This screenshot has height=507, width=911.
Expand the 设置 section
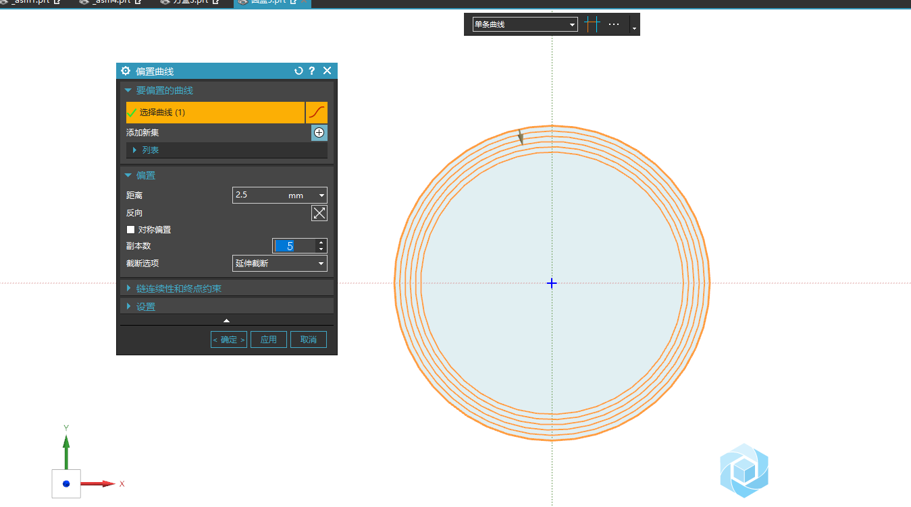227,307
